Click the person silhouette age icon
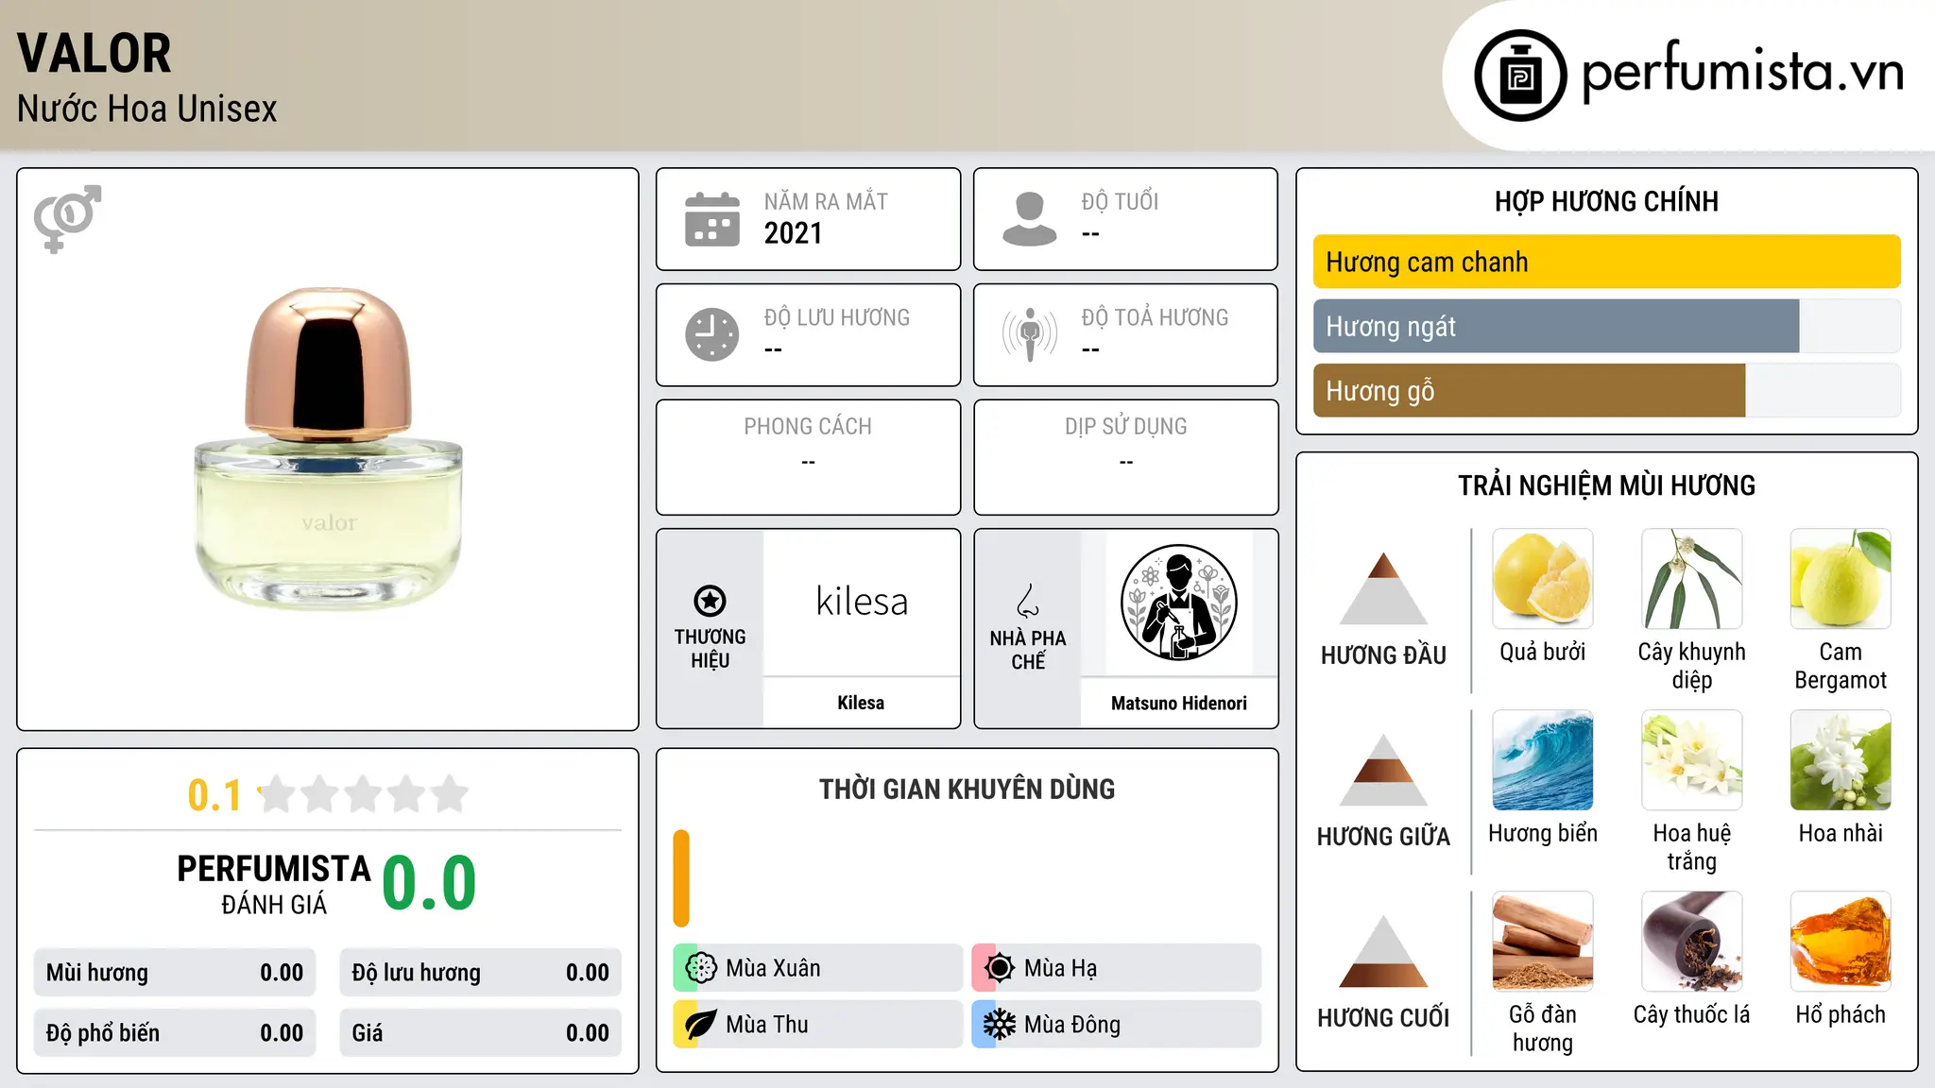Screen dimensions: 1935x1088 [1030, 219]
